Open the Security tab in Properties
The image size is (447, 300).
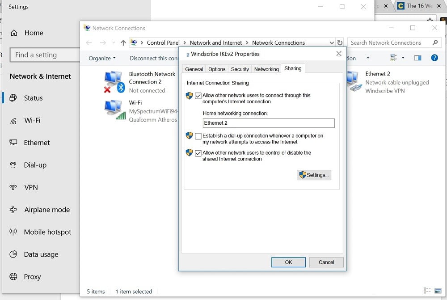coord(240,69)
